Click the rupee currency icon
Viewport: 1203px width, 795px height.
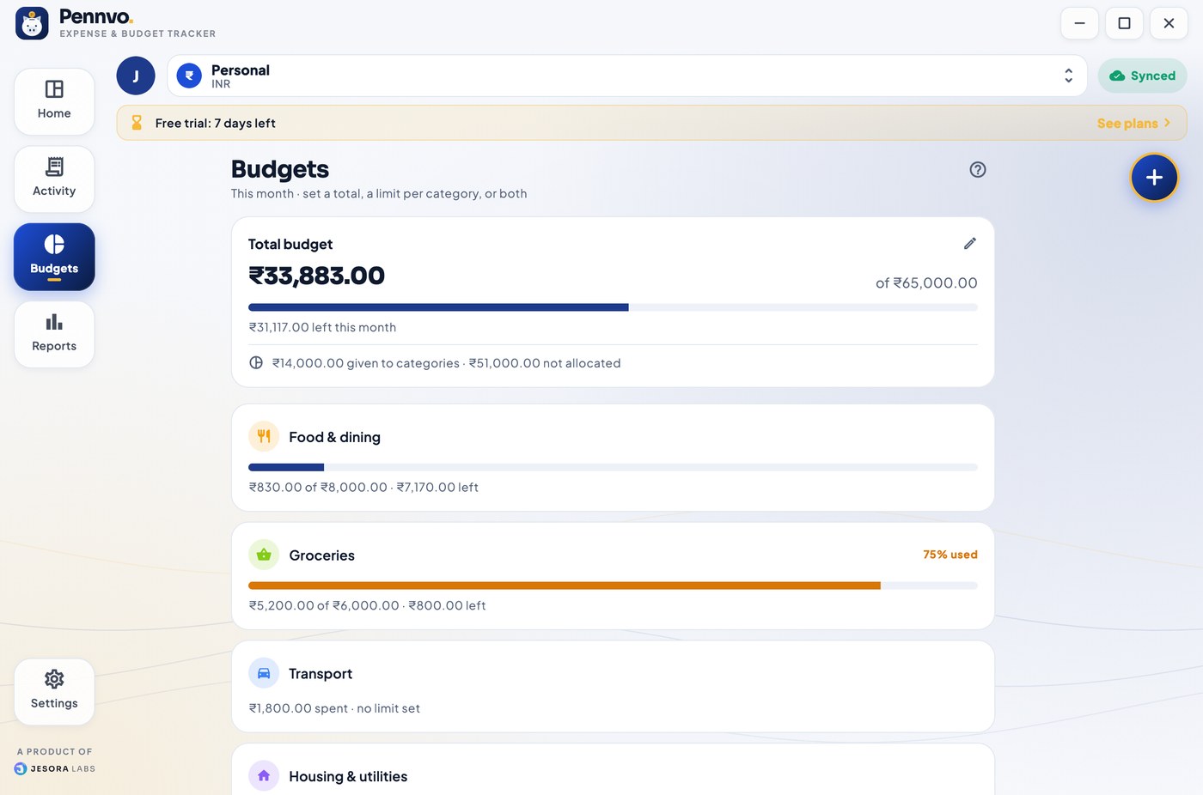tap(189, 76)
